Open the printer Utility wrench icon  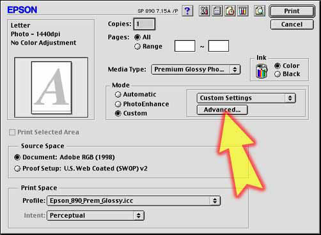pos(204,11)
